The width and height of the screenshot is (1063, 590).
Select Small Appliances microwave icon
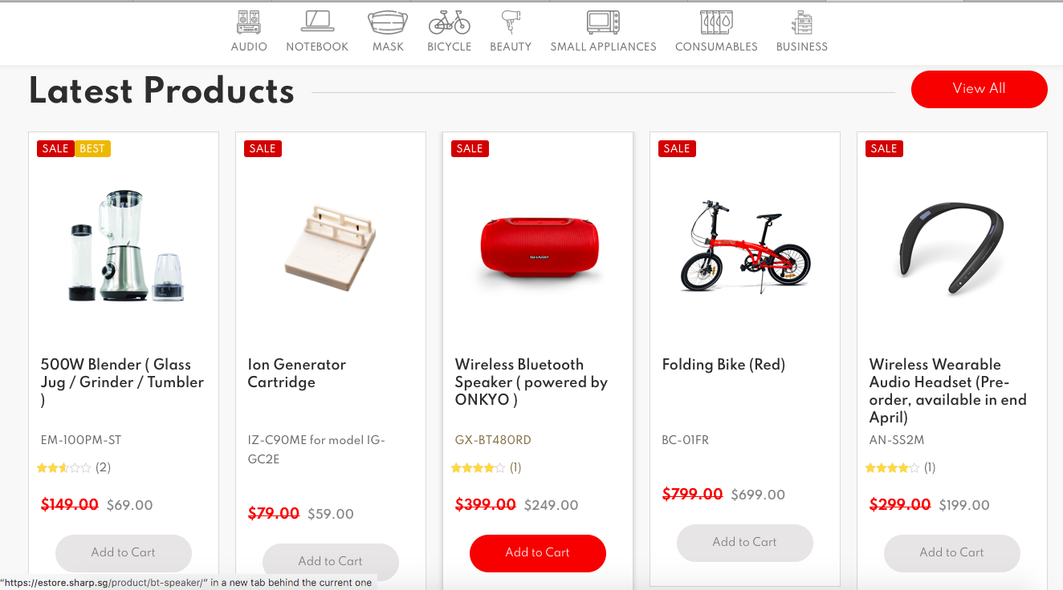click(x=603, y=22)
